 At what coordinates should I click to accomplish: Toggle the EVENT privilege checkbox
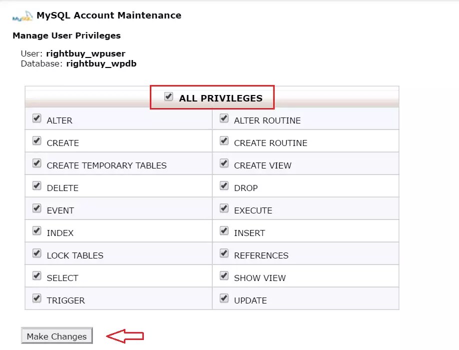pos(36,208)
